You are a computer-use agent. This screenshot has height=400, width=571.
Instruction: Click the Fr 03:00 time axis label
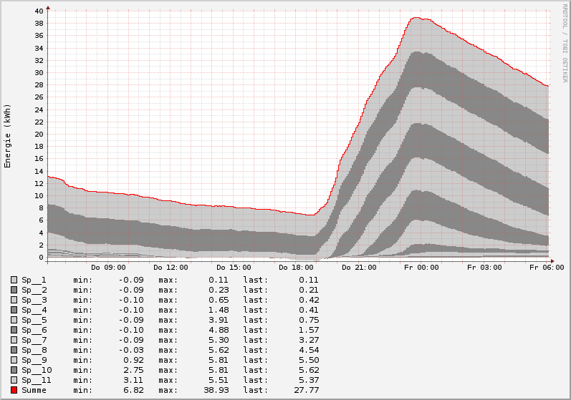[484, 267]
